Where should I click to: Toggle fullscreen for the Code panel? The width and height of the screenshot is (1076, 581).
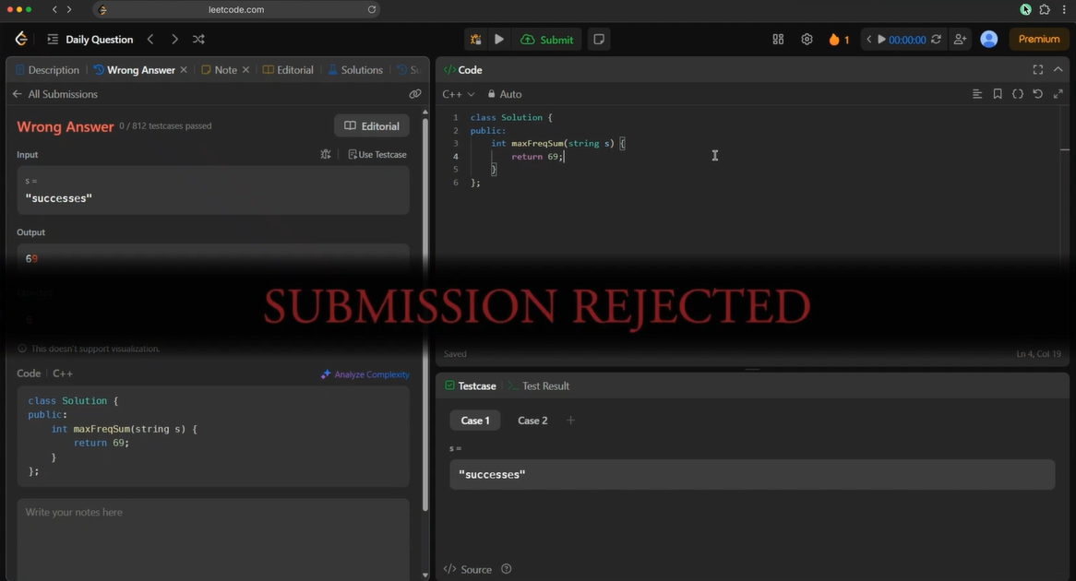click(1037, 70)
